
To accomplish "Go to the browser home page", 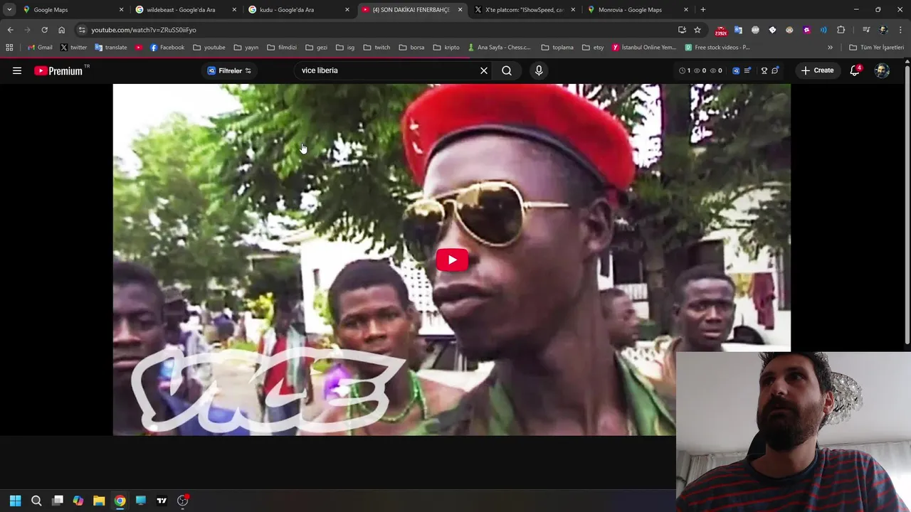I will tap(61, 30).
